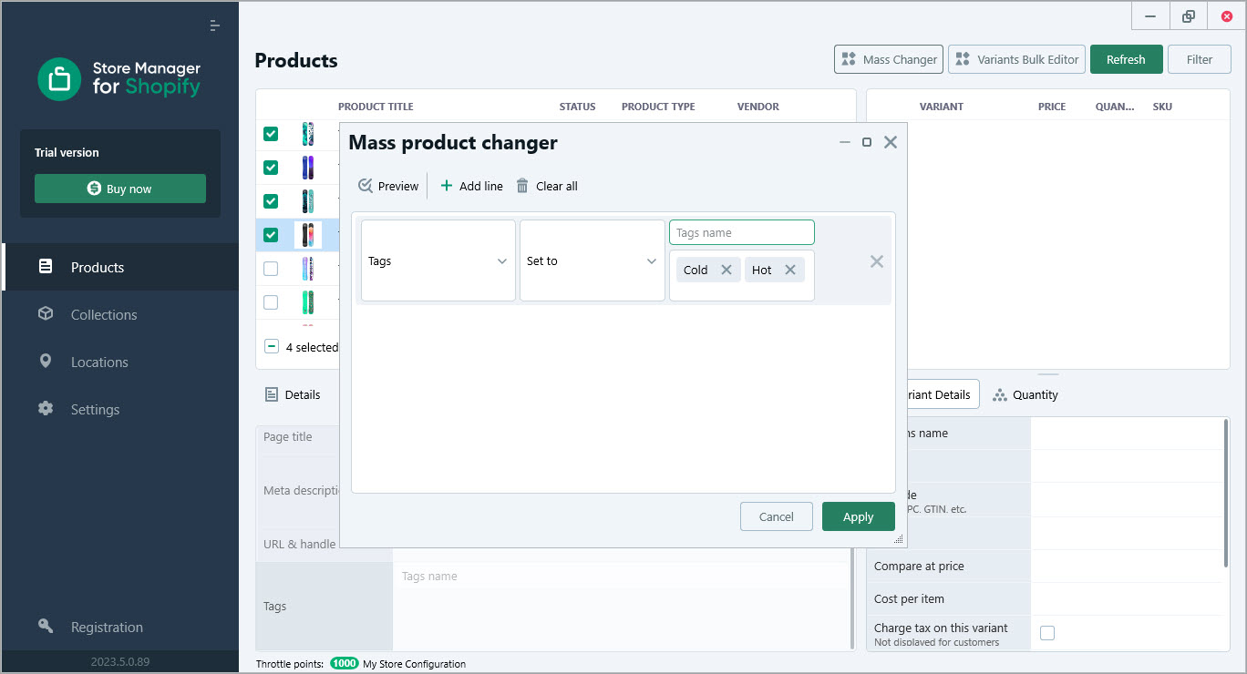
Task: Uncheck the third product row checkbox
Action: click(271, 201)
